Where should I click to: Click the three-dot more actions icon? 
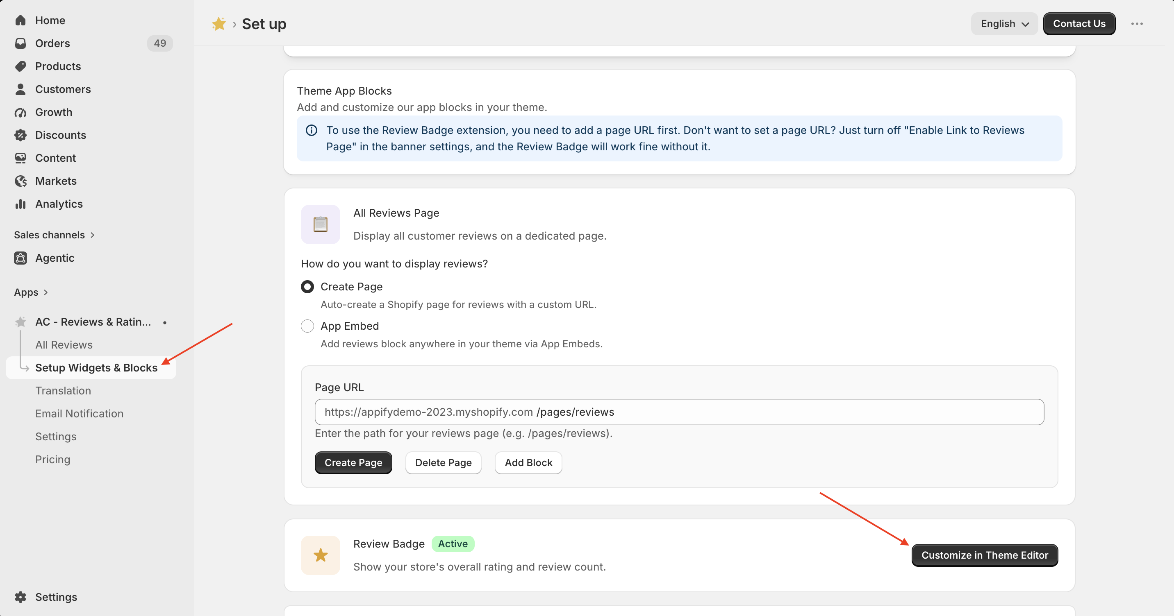pyautogui.click(x=1137, y=24)
